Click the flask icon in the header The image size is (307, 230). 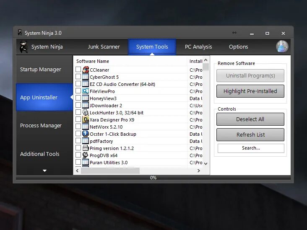(282, 47)
